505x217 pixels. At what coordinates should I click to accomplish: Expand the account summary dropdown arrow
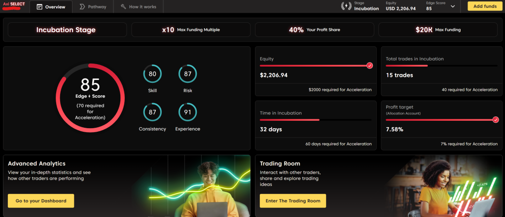[x=453, y=7]
